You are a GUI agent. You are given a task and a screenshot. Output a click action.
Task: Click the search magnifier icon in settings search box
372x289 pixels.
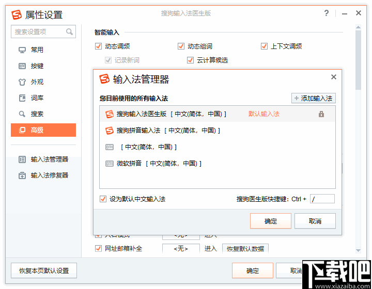tap(69, 31)
